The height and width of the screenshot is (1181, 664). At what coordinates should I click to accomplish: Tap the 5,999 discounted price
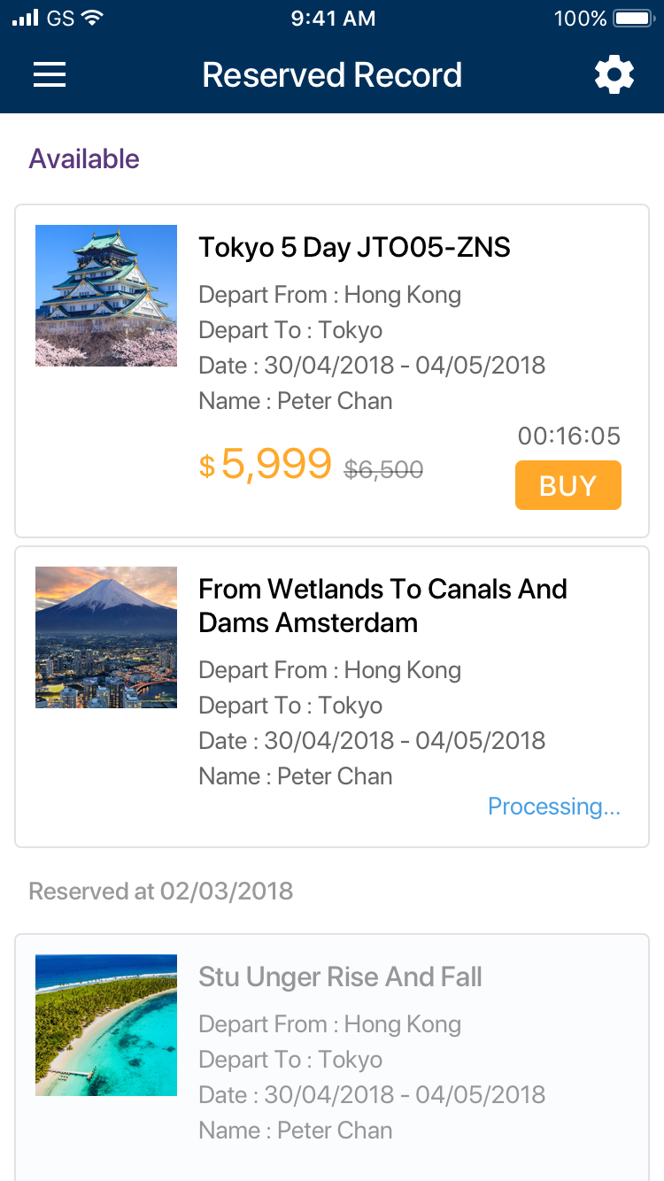click(x=275, y=464)
